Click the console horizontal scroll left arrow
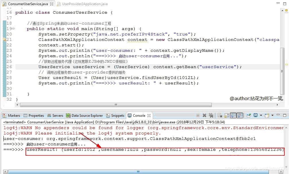Screen dimensions: 289x174 click(5, 172)
